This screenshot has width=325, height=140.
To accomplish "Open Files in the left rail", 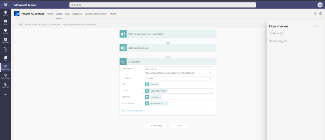I will 5,58.
